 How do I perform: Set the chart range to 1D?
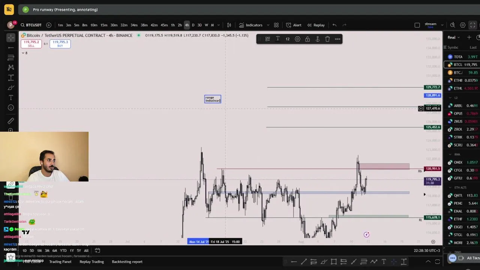tap(24, 250)
